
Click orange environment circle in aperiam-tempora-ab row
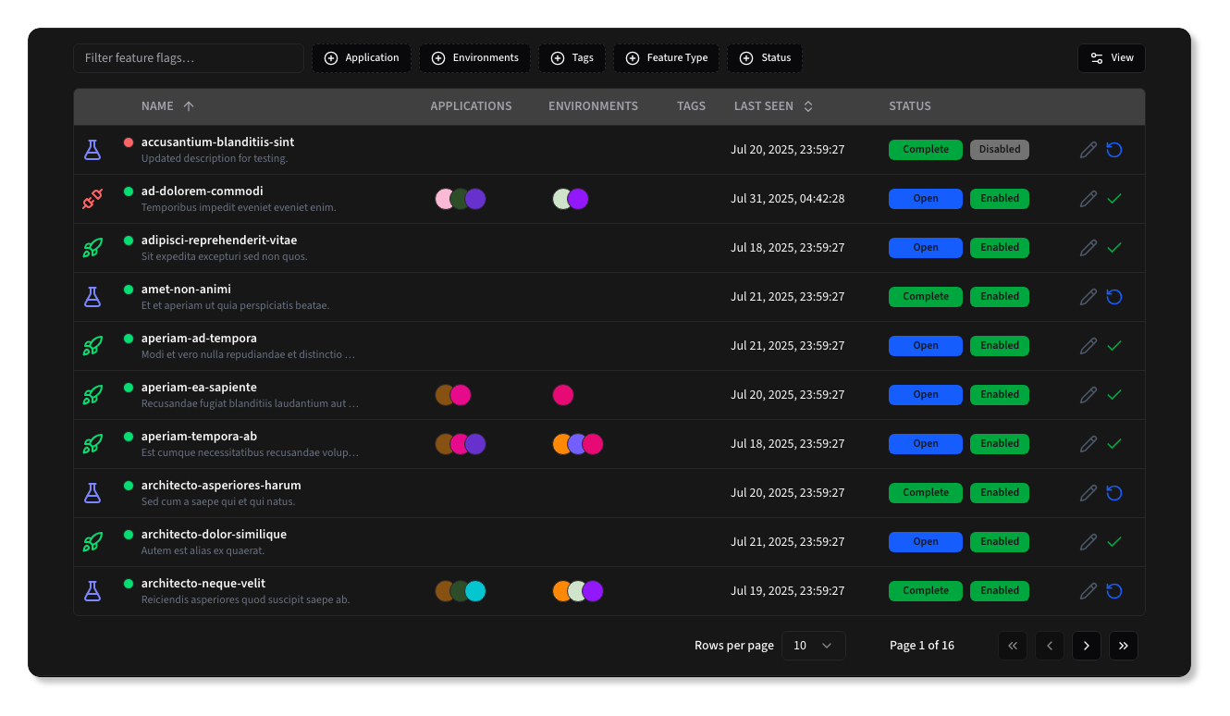(561, 444)
